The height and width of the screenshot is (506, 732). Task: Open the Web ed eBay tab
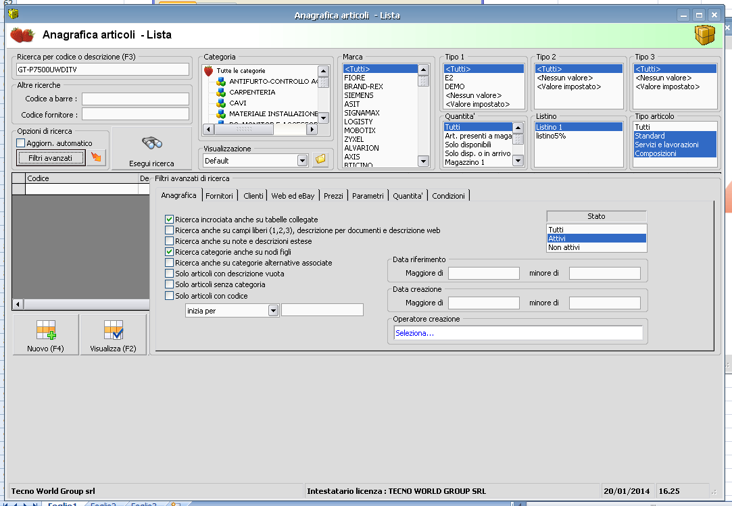click(x=293, y=196)
